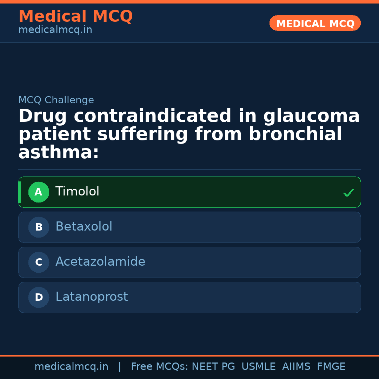
Task: Click the green checkmark on Timolol
Action: tap(348, 193)
